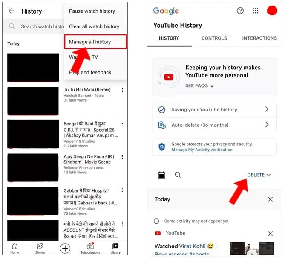
Task: Select Manage all history menu entry
Action: pyautogui.click(x=95, y=42)
